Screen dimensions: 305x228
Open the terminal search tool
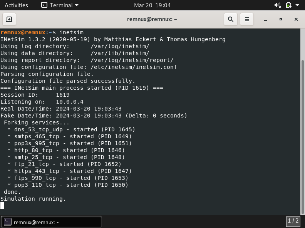[231, 19]
